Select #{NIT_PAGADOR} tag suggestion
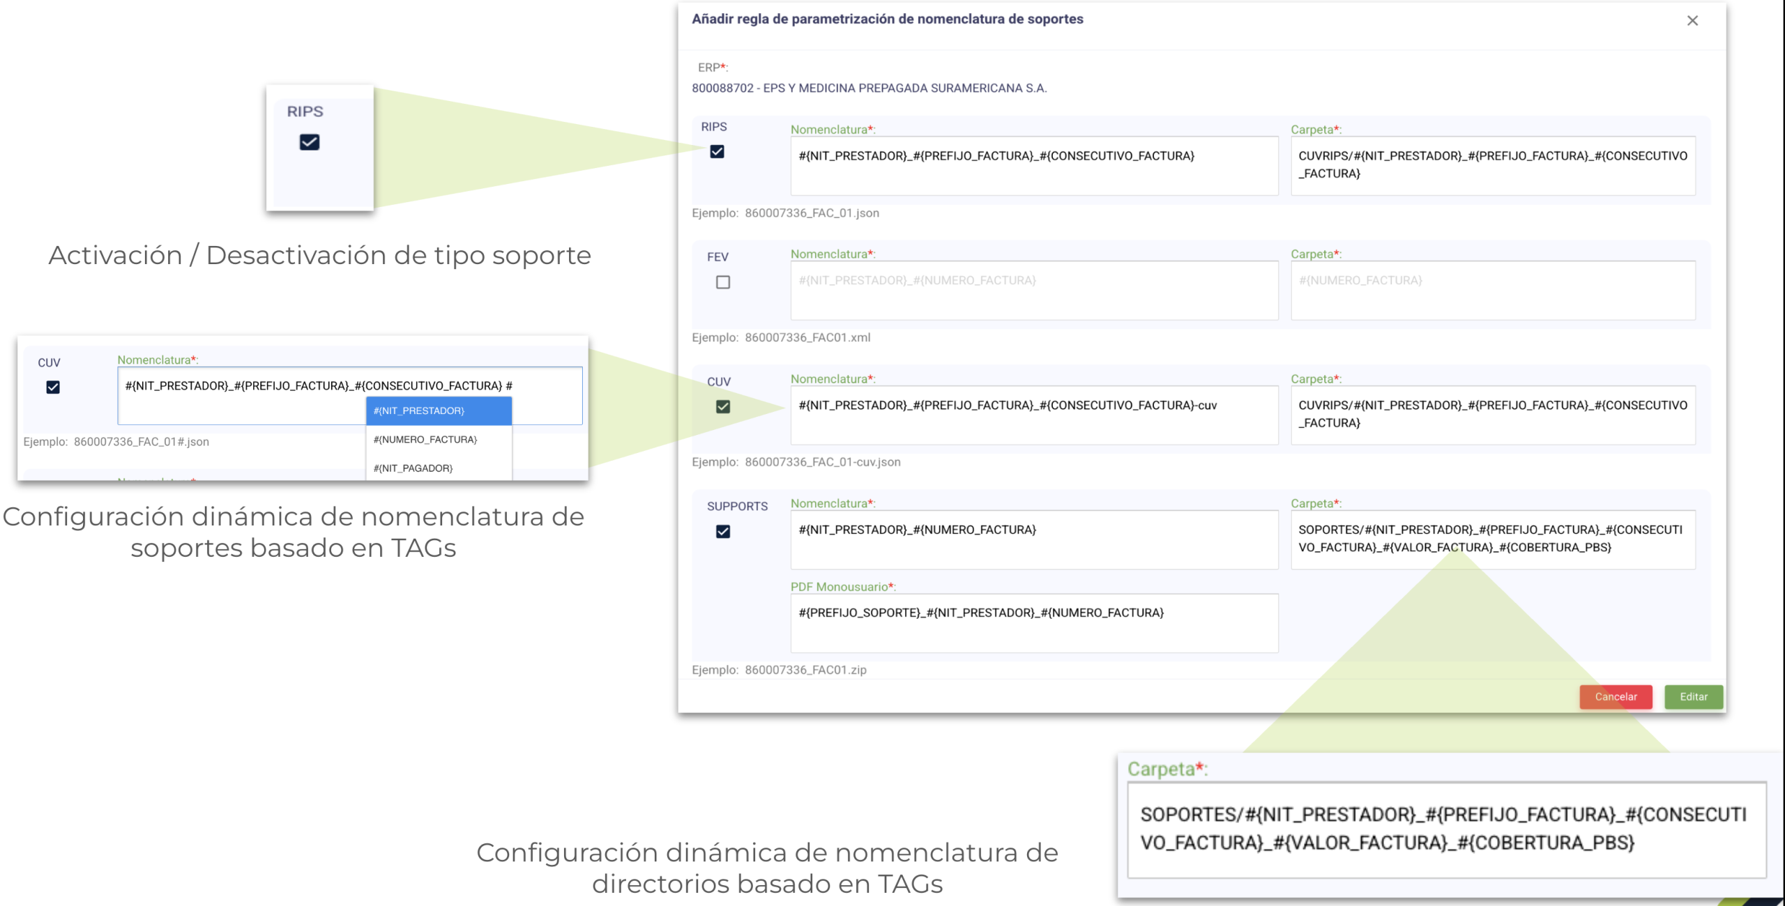This screenshot has width=1785, height=906. point(439,468)
